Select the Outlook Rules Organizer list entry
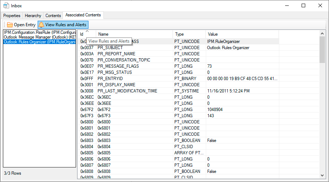The image size is (329, 182). (39, 42)
